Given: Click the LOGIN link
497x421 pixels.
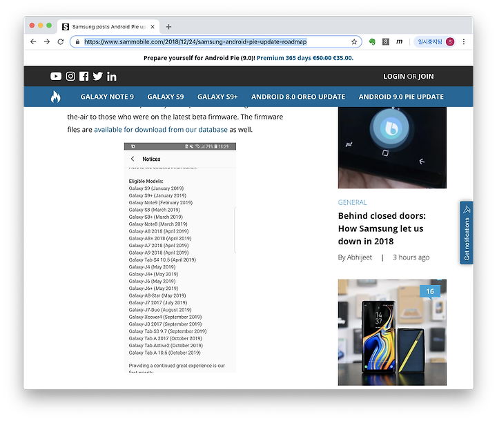Looking at the screenshot, I should click(394, 77).
